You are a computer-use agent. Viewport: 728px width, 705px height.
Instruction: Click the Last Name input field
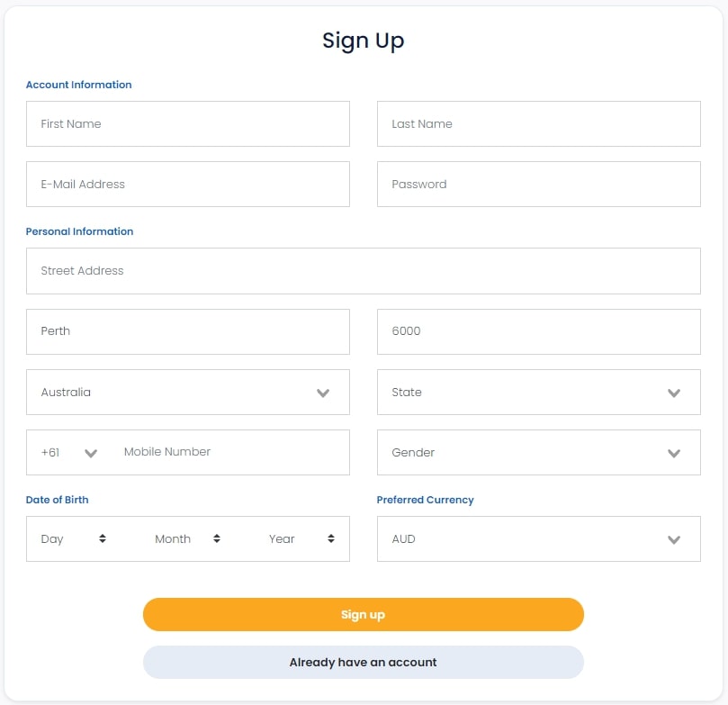coord(538,124)
